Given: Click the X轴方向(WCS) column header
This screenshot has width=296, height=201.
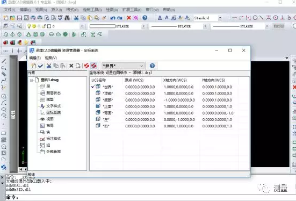Looking at the screenshot, I should click(181, 80).
